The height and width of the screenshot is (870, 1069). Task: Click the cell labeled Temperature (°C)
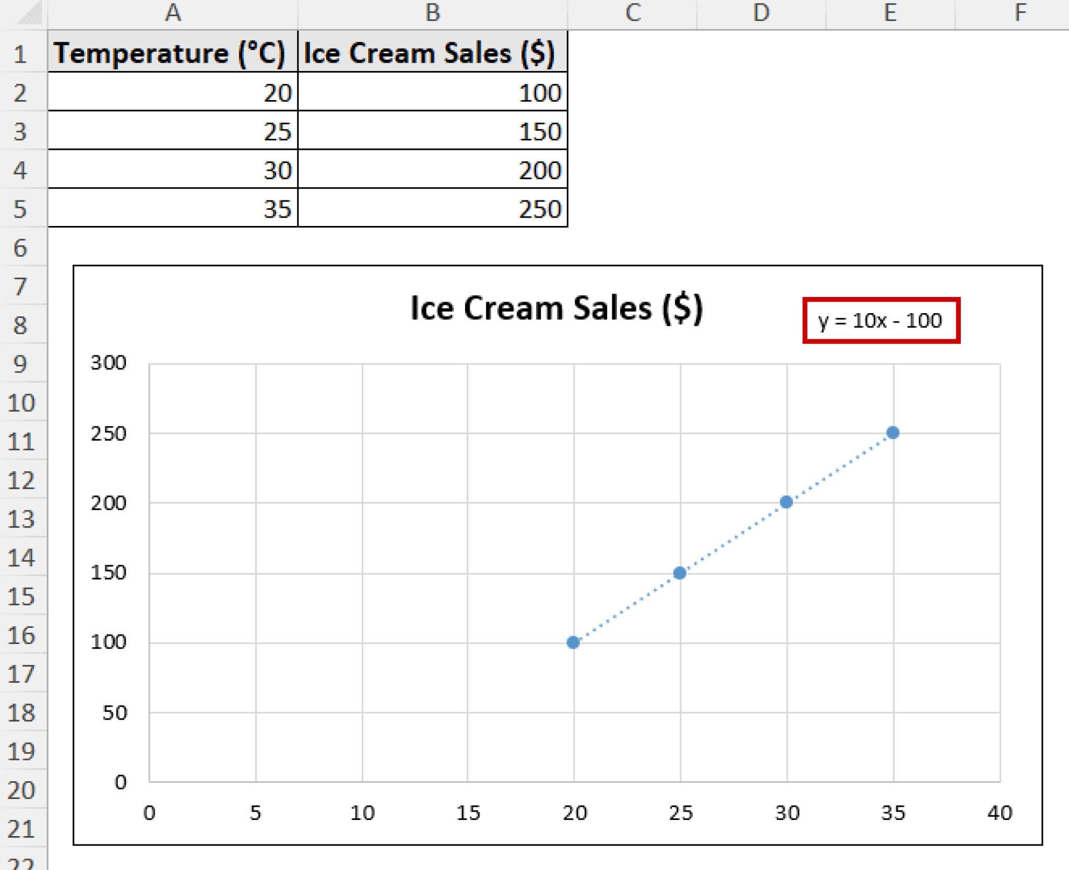click(172, 52)
